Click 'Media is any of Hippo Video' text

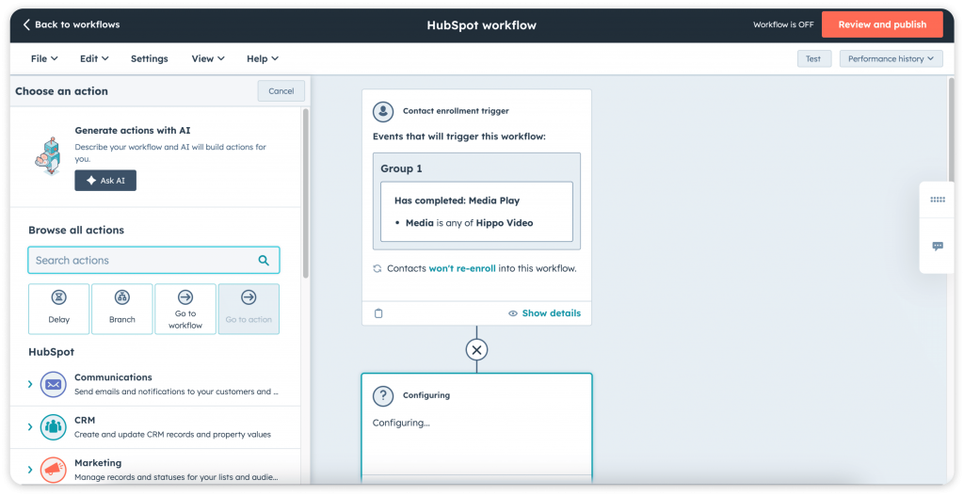click(x=469, y=223)
